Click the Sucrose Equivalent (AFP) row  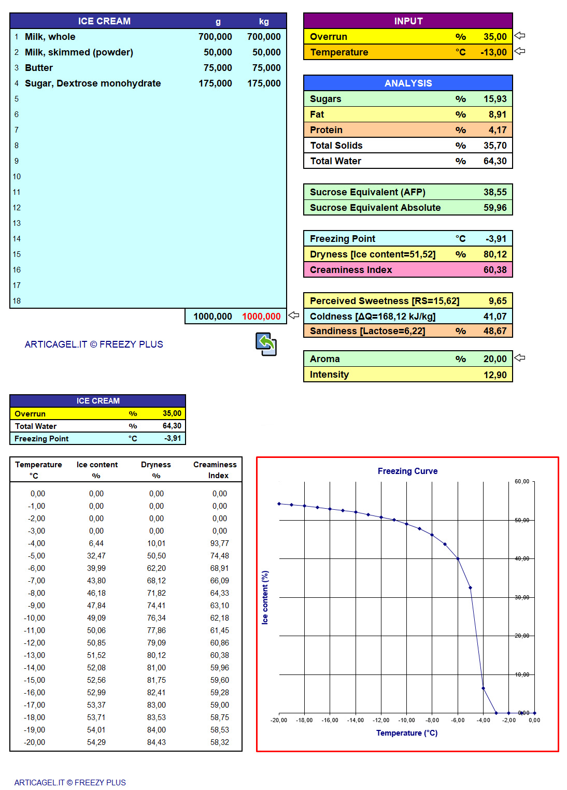(408, 192)
